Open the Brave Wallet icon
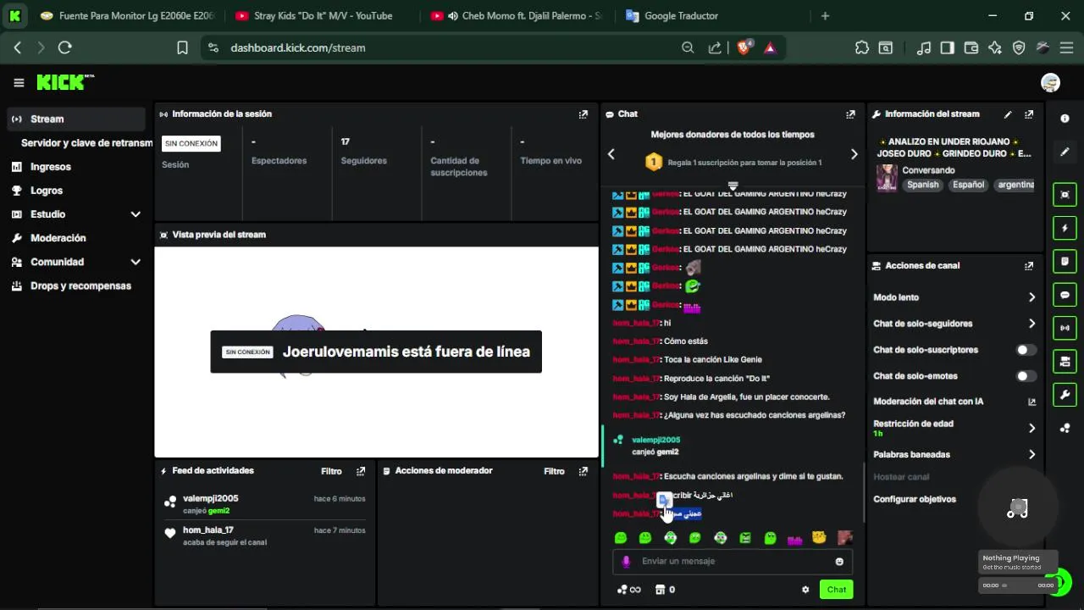Viewport: 1084px width, 610px height. click(971, 48)
